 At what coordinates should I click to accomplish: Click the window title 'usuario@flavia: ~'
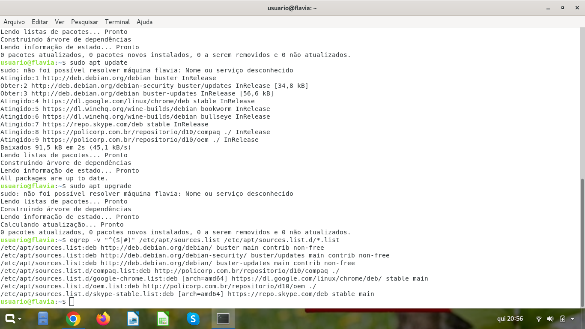292,8
